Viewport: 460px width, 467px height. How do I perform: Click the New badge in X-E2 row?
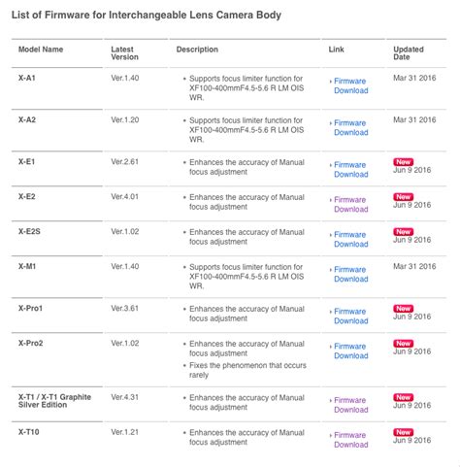(x=403, y=197)
